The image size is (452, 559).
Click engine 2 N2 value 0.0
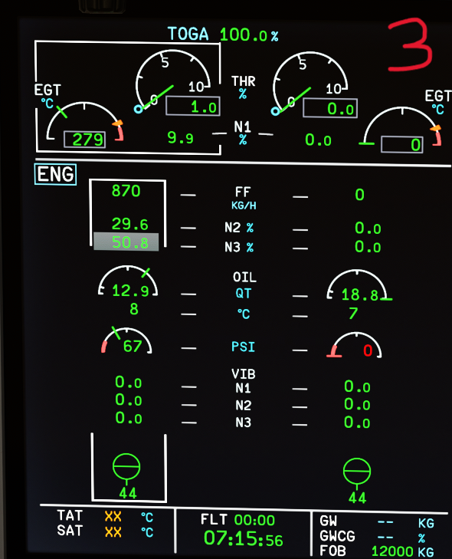point(368,229)
